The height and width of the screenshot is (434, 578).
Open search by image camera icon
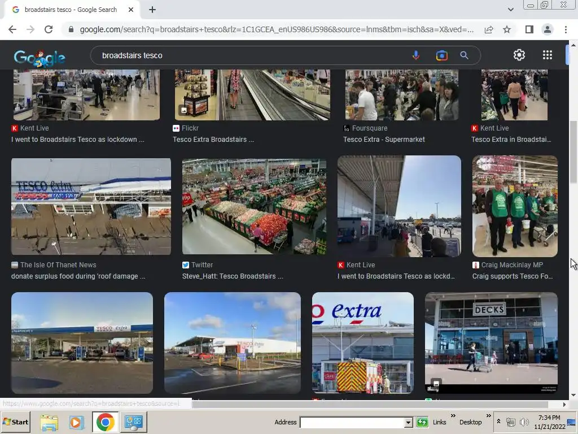(x=441, y=55)
